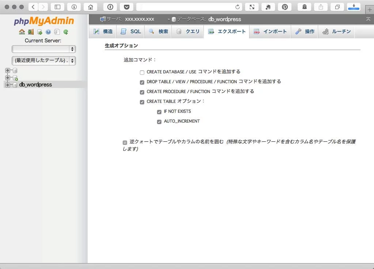Click the fullscreen arrows toolbar icon
This screenshot has height=269, width=374.
(x=252, y=7)
